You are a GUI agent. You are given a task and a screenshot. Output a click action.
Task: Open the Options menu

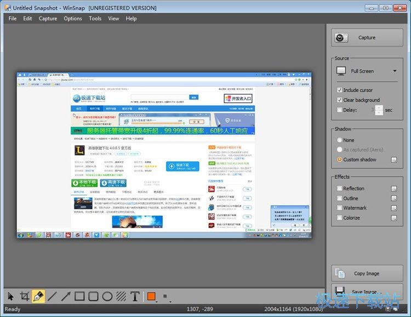tap(73, 18)
